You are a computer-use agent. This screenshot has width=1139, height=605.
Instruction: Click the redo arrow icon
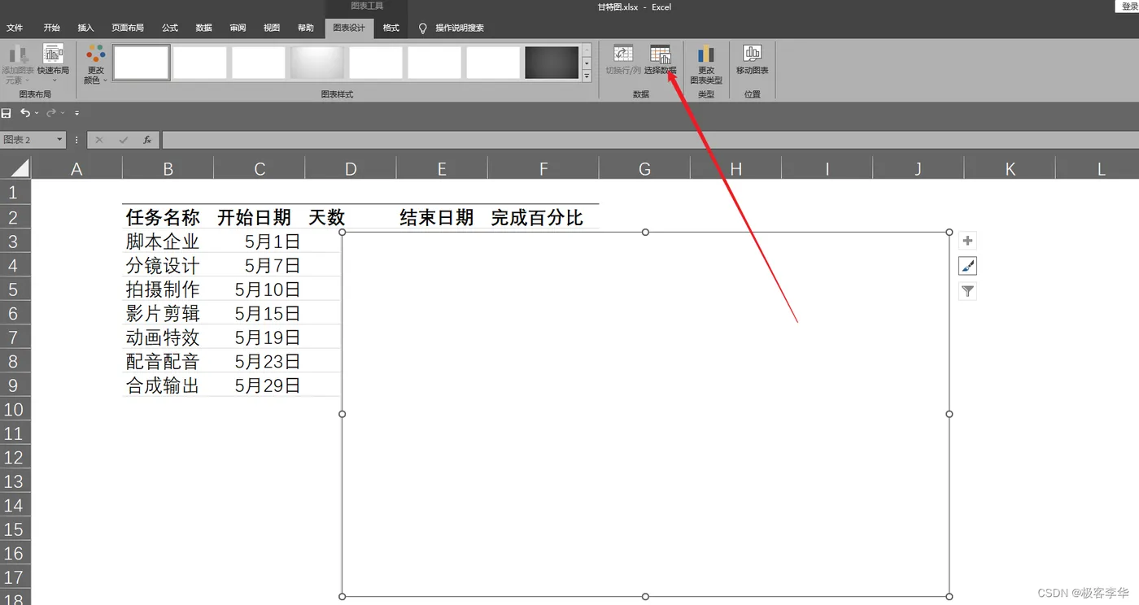51,113
